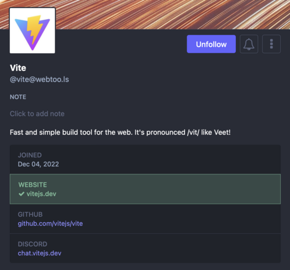Open the github.com/vitejs/vite link
This screenshot has height=270, width=290.
tap(50, 223)
